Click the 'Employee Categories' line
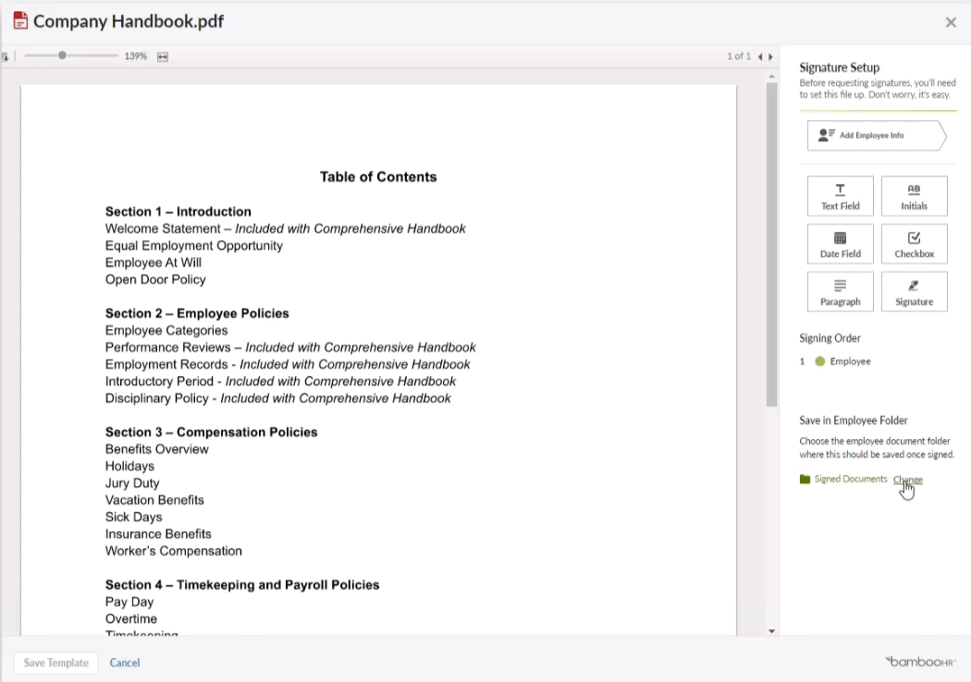The height and width of the screenshot is (682, 971). coord(166,331)
